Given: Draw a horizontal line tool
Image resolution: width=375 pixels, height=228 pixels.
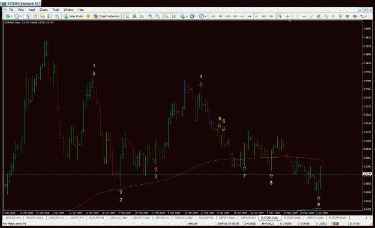Looking at the screenshot, I should pos(304,16).
